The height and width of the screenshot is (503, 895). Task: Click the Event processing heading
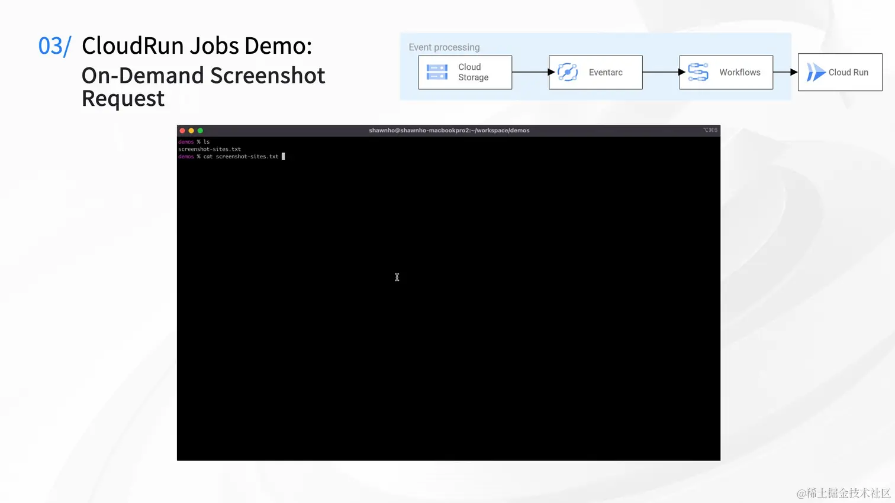point(444,47)
